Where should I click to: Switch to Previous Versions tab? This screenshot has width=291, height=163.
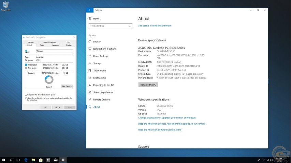click(x=50, y=42)
